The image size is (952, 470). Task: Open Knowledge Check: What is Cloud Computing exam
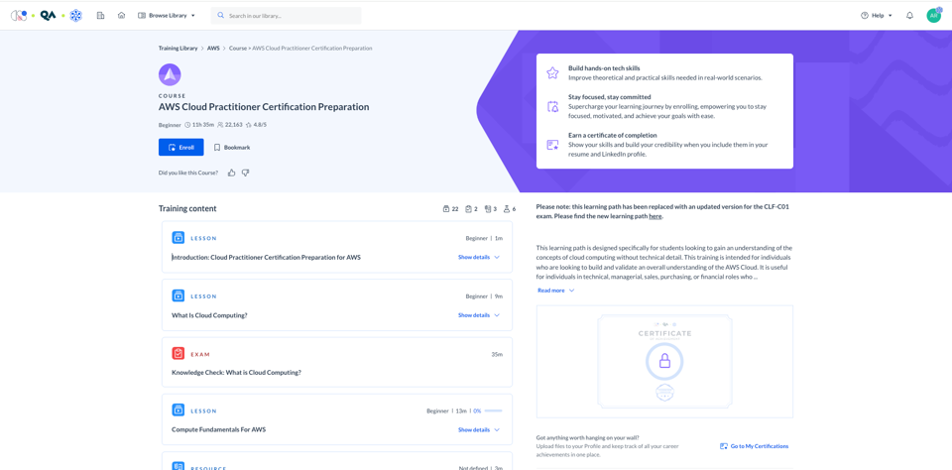[236, 372]
